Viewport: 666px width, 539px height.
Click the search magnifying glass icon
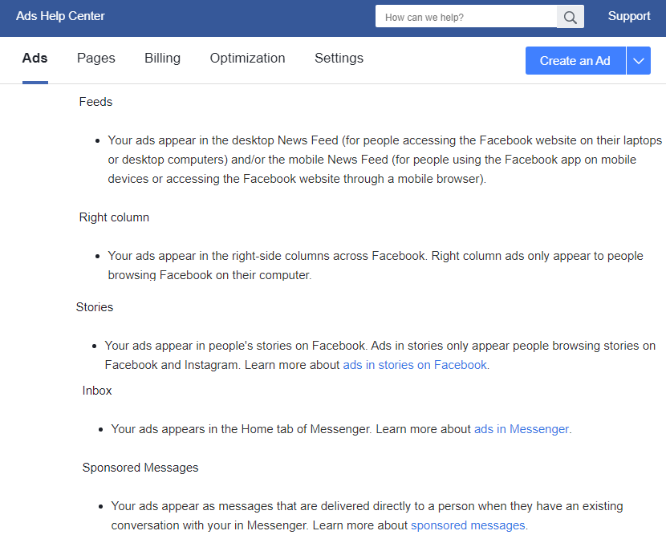click(570, 16)
